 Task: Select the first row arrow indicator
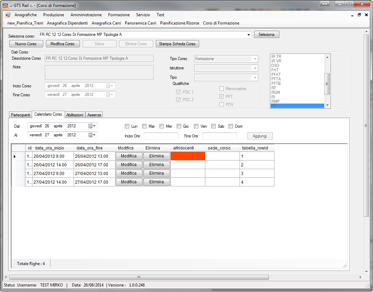click(15, 156)
